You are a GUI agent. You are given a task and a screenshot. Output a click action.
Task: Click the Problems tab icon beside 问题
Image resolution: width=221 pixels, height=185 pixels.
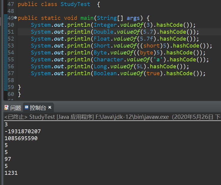click(x=7, y=108)
